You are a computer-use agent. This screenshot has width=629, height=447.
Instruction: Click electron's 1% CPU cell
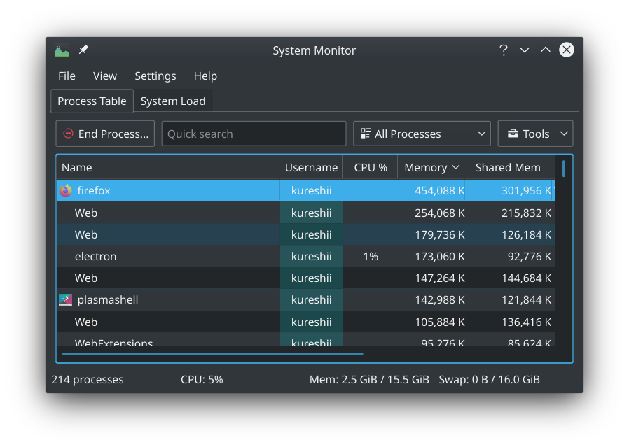371,256
